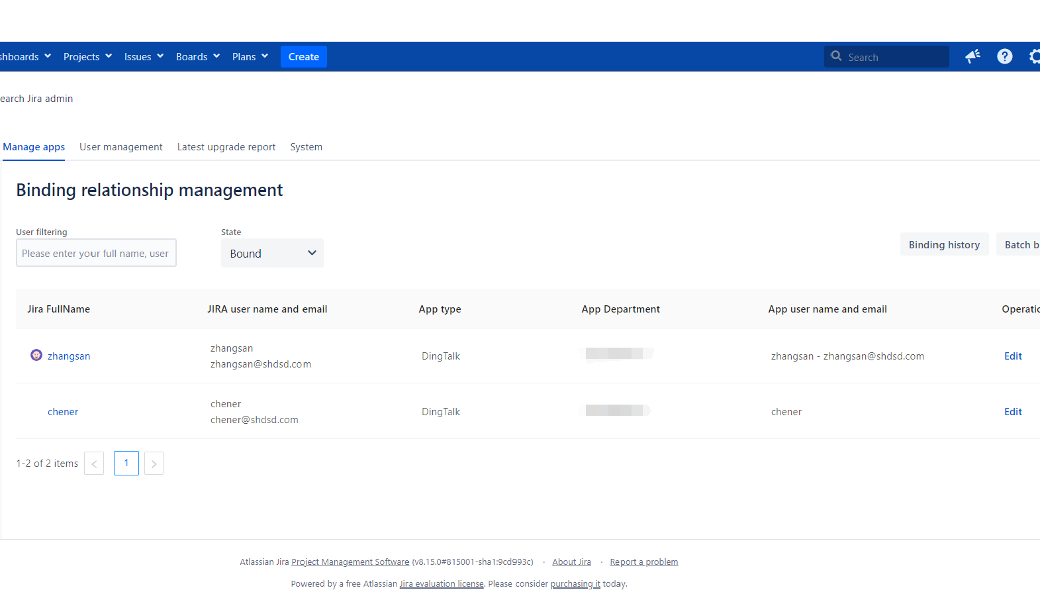Screen dimensions: 1040x592
Task: Click zhangsan's user avatar icon
Action: 36,356
